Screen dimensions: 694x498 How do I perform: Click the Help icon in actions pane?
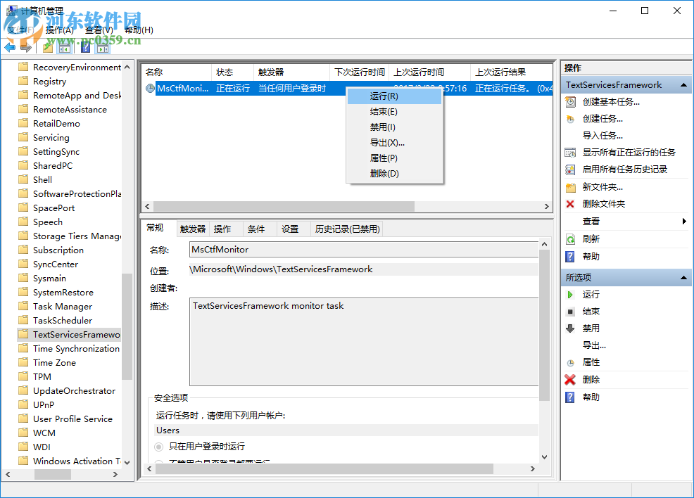point(569,256)
